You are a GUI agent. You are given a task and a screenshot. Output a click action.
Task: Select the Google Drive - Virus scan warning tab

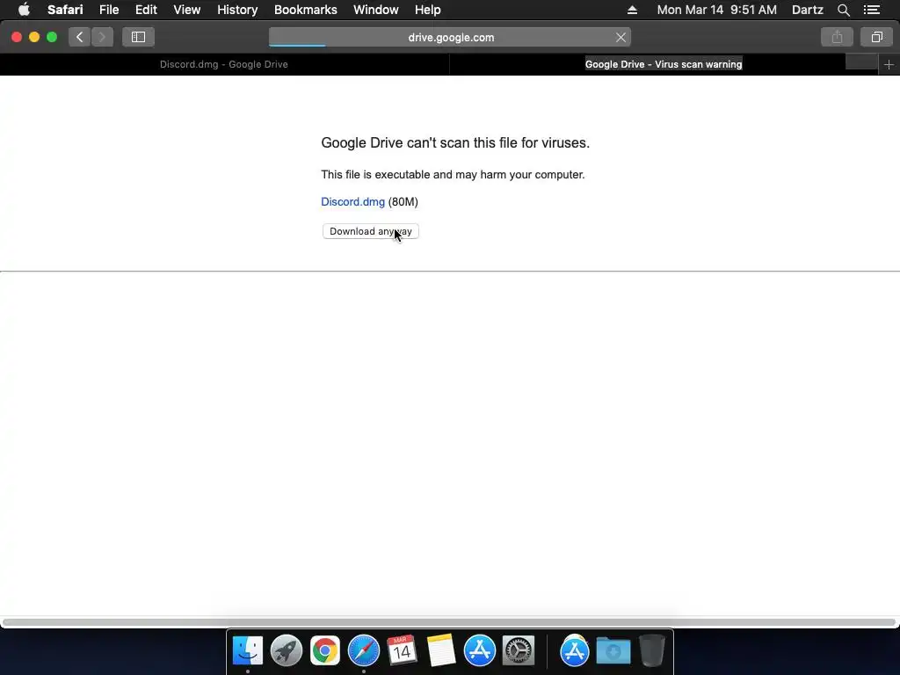664,64
